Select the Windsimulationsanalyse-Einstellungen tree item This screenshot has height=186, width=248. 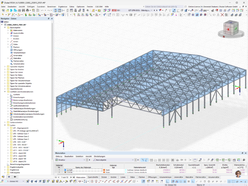coord(29,114)
